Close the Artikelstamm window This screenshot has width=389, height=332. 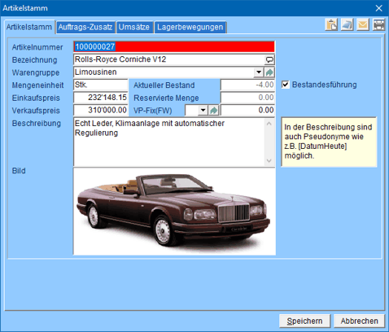[x=378, y=8]
